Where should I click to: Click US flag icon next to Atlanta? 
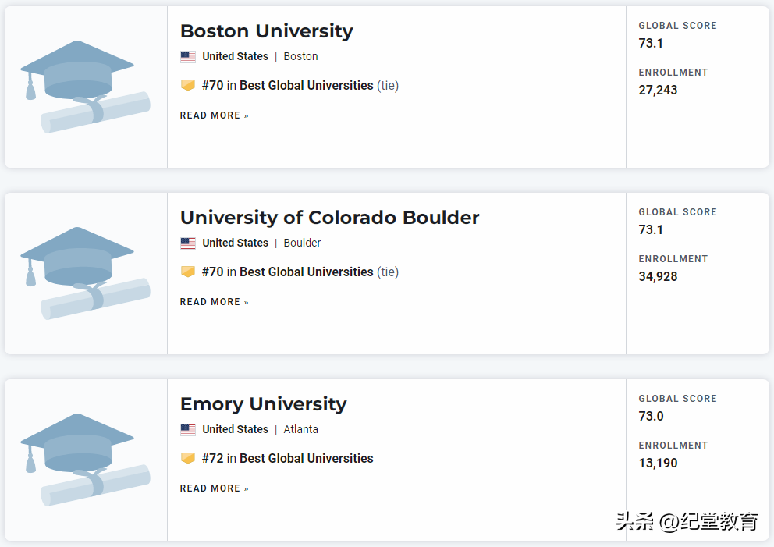tap(188, 430)
